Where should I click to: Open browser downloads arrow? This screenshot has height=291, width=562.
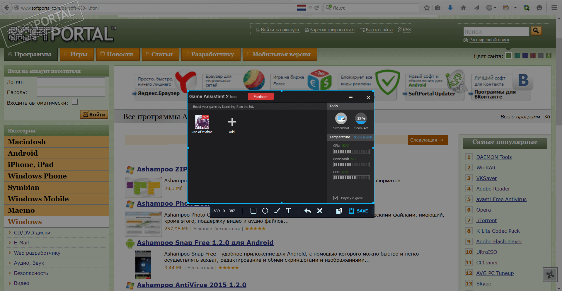(450, 8)
